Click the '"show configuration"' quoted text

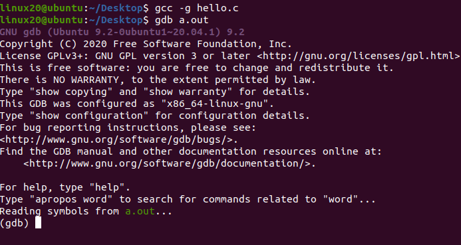click(x=89, y=116)
